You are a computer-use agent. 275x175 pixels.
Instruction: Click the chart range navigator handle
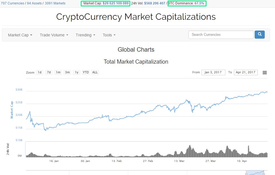(246, 174)
